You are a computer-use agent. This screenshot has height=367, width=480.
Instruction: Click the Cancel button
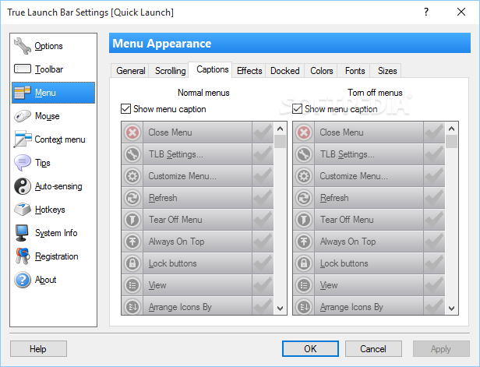click(373, 348)
